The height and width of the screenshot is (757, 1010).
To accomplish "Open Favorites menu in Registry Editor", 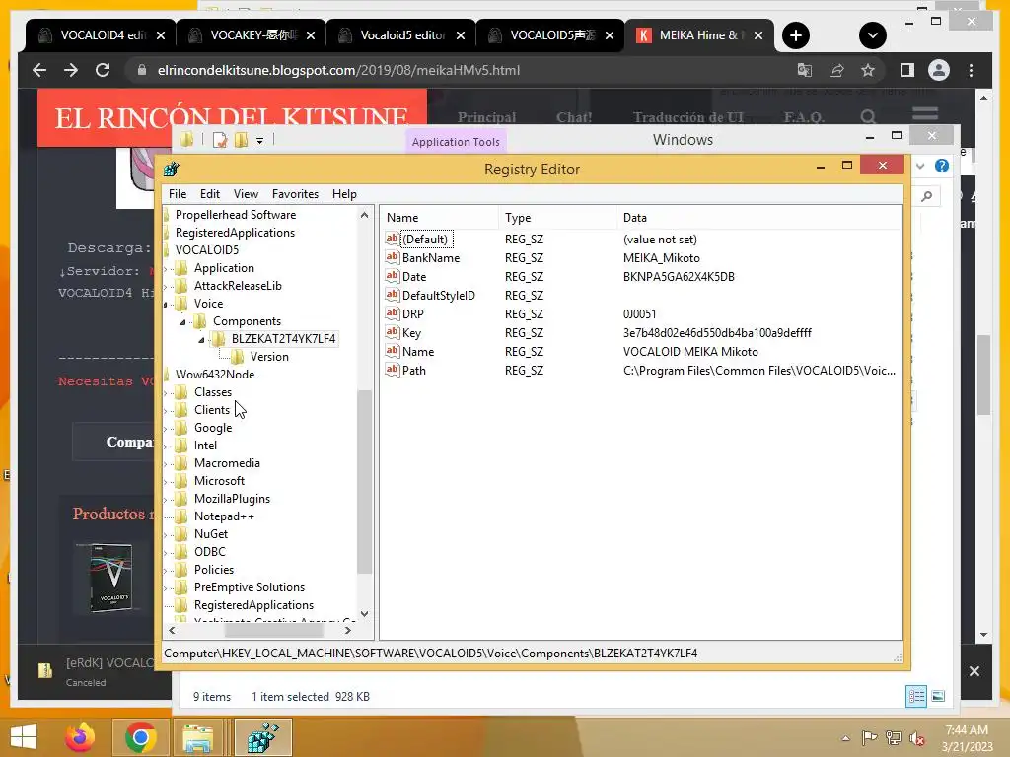I will (295, 194).
